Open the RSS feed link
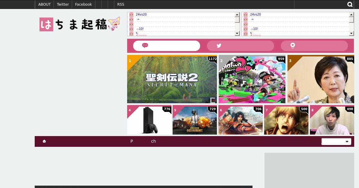The image size is (359, 188). [x=121, y=4]
